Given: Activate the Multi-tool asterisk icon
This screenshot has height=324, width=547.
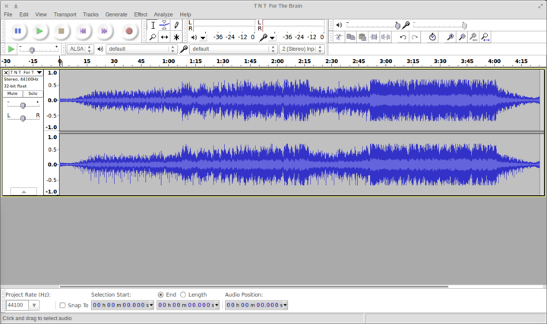Looking at the screenshot, I should pos(176,37).
